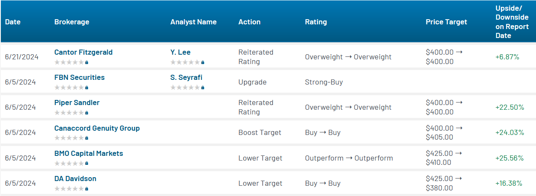The width and height of the screenshot is (536, 196).
Task: Click the Analyst Name column header
Action: pyautogui.click(x=193, y=22)
